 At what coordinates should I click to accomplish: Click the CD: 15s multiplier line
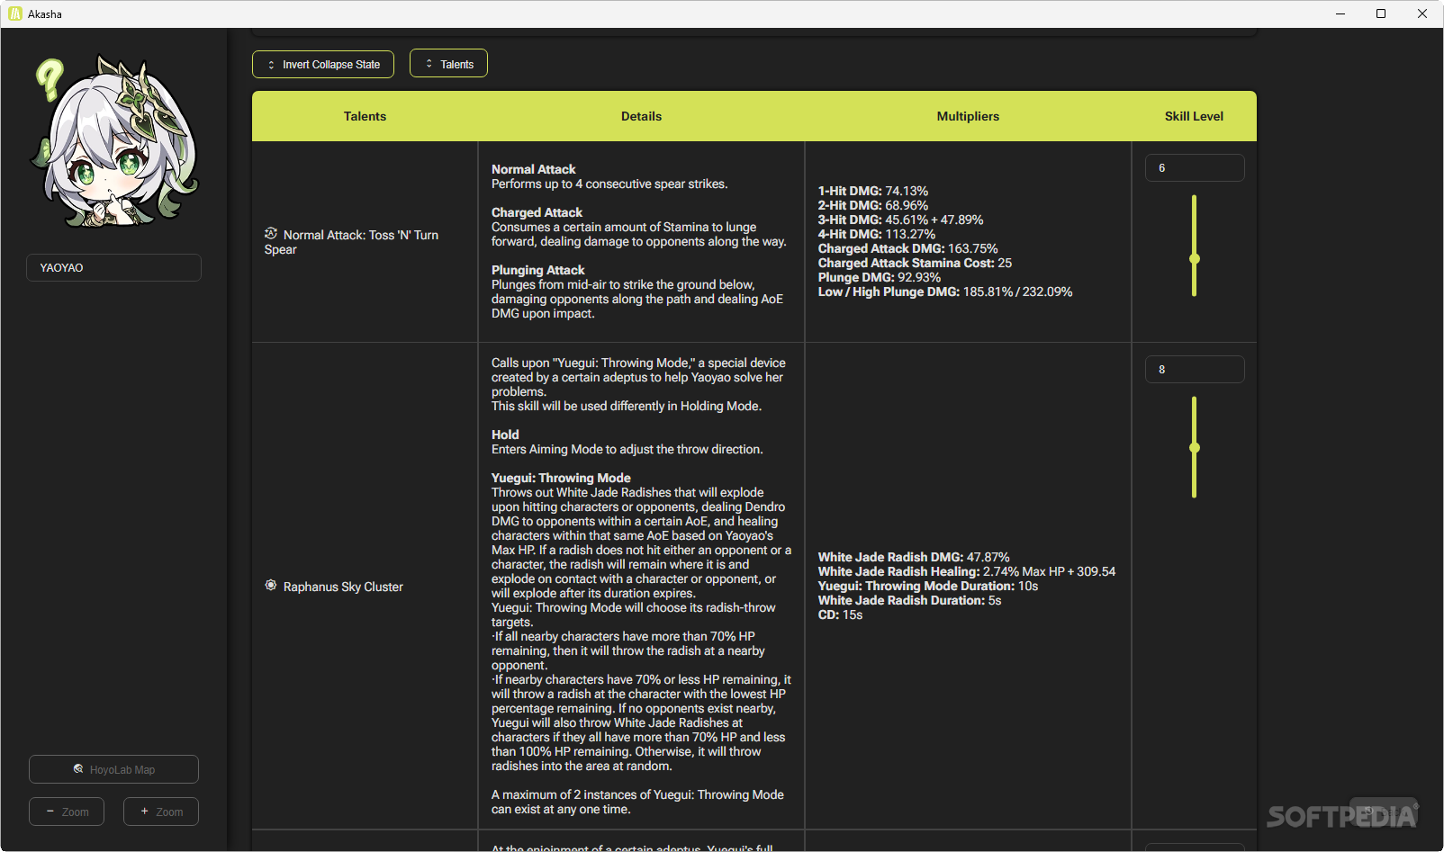(x=840, y=614)
